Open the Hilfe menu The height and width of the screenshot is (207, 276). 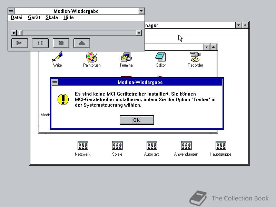(68, 18)
